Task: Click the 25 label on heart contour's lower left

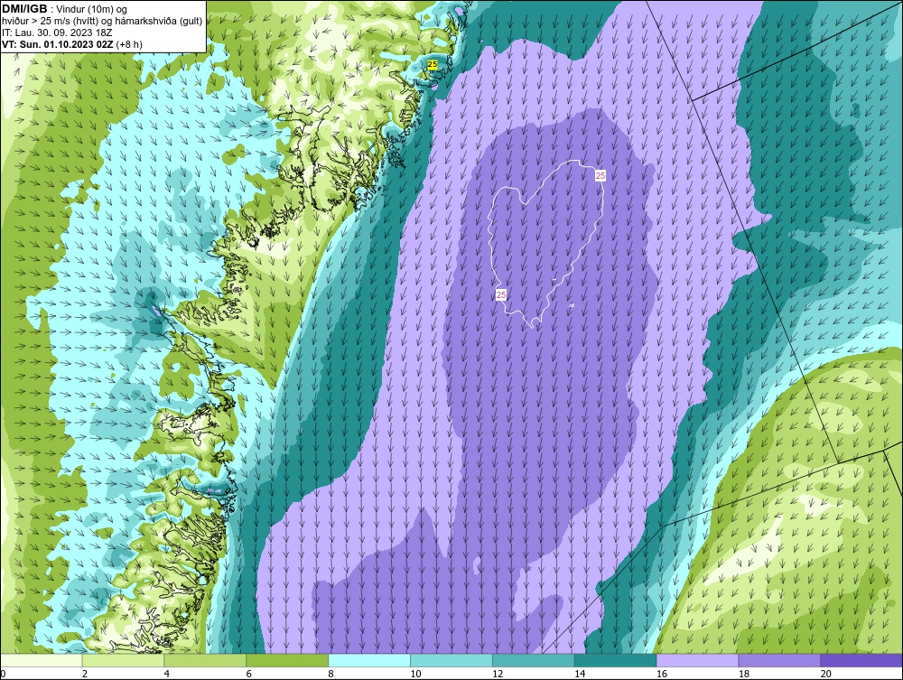Action: (501, 294)
